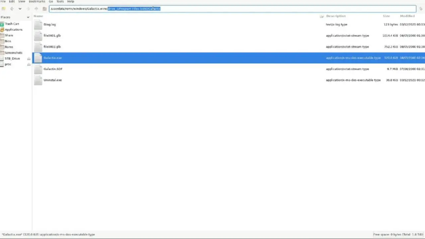Click the '123 bytes' size of Diag.log
Screen dimensions: 425x239
pos(391,24)
